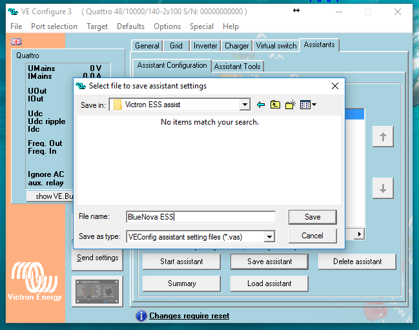Open the Changes require reset link
Viewport: 419px width, 330px height.
189,316
